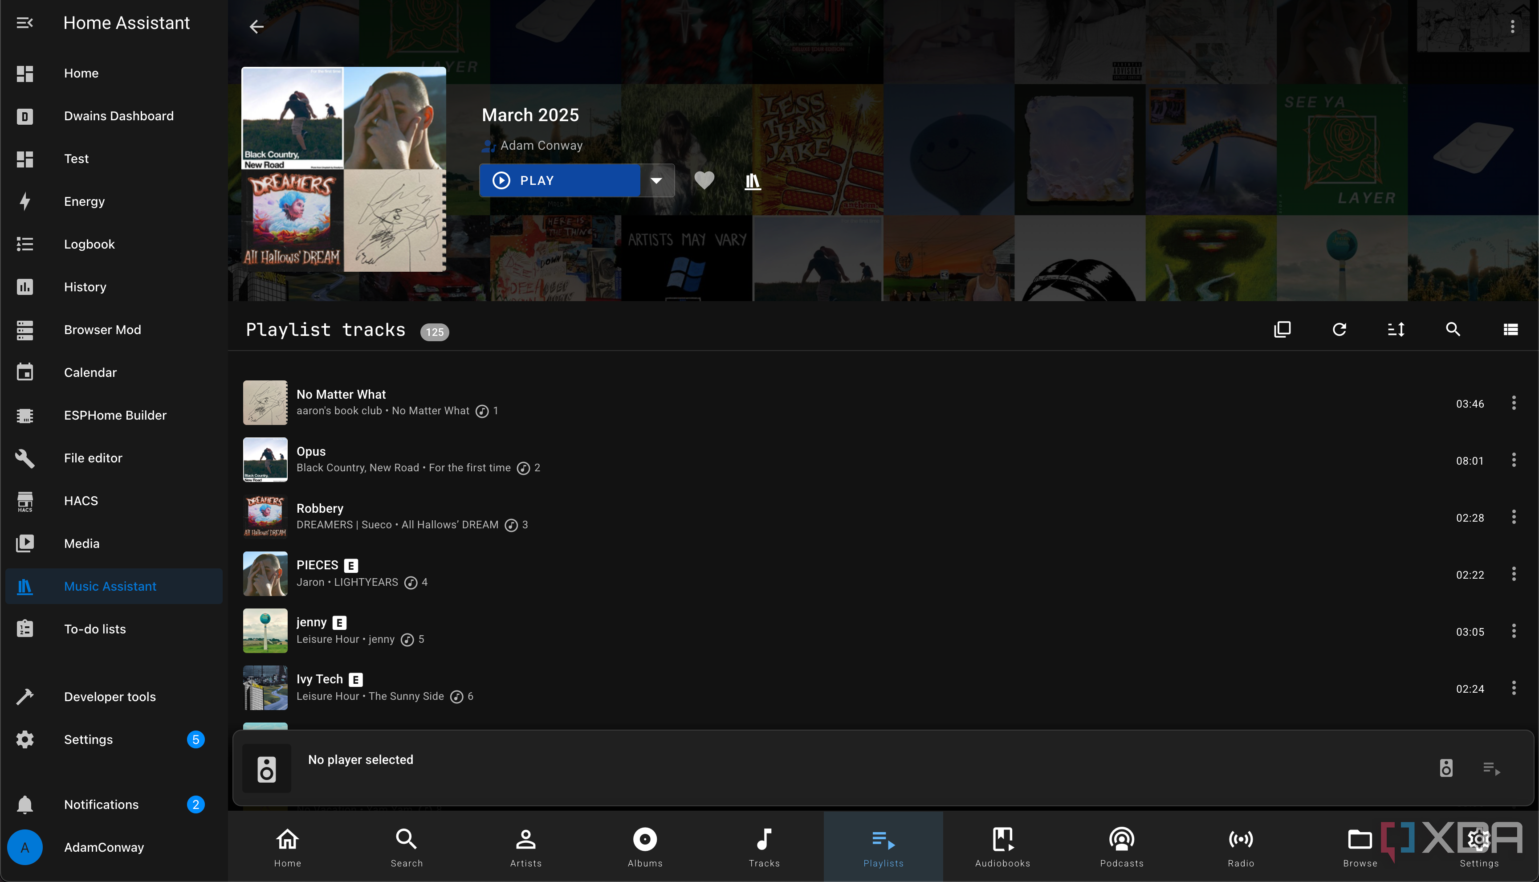Screen dimensions: 1539x882
Task: Open the playlist overflow menu at top right
Action: [1512, 27]
